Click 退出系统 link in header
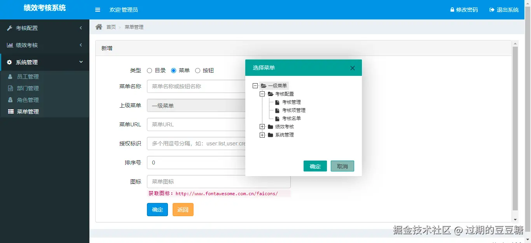The width and height of the screenshot is (531, 243). (504, 10)
